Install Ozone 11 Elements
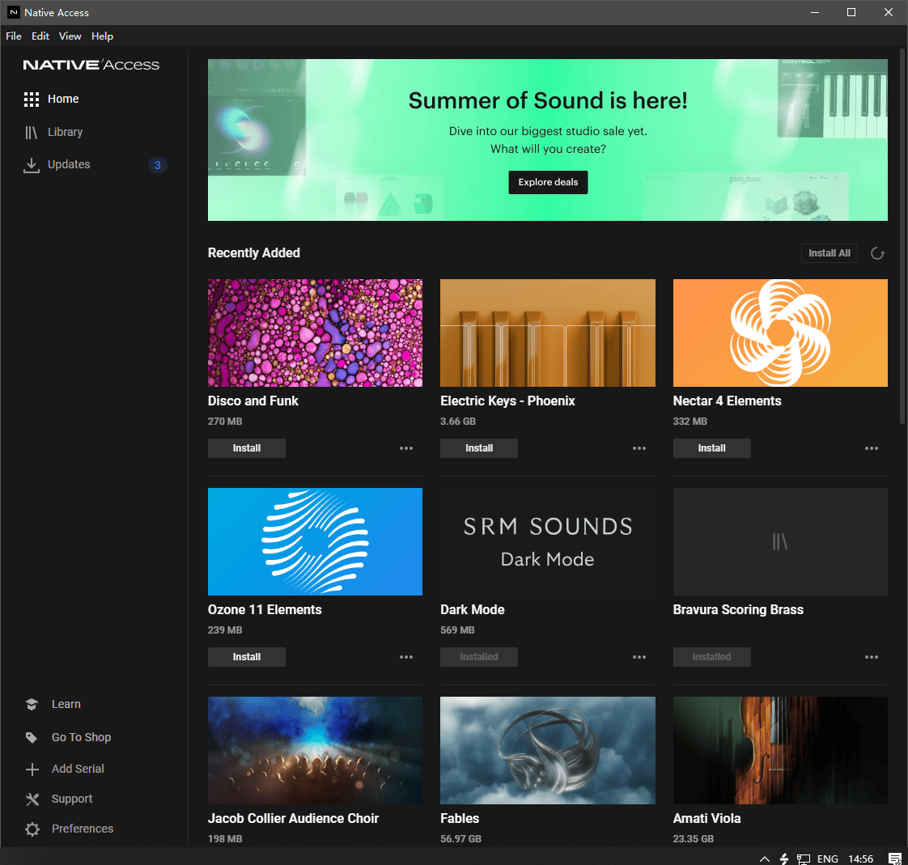 pos(247,657)
